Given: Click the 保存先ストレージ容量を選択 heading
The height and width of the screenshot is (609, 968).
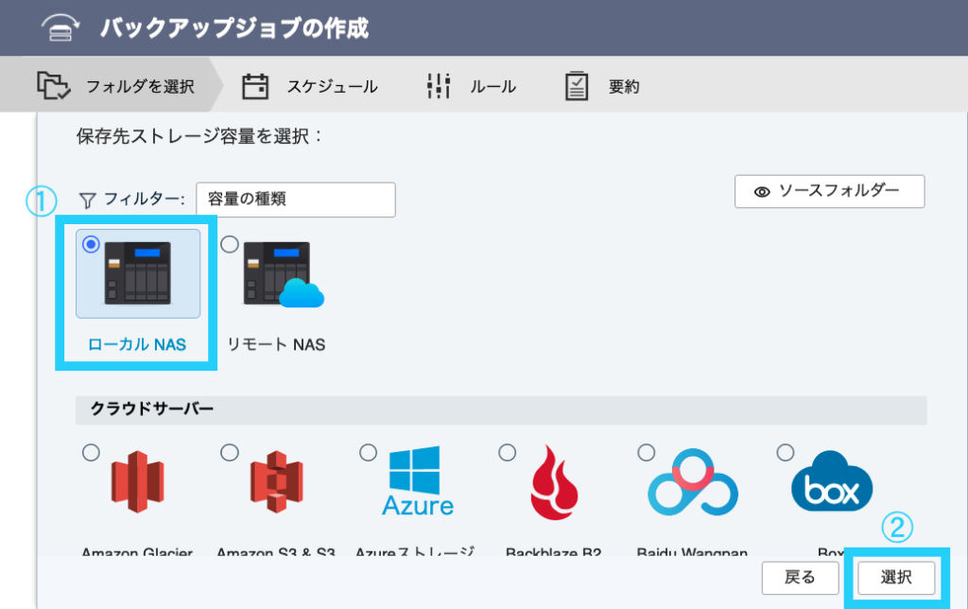Looking at the screenshot, I should (199, 136).
